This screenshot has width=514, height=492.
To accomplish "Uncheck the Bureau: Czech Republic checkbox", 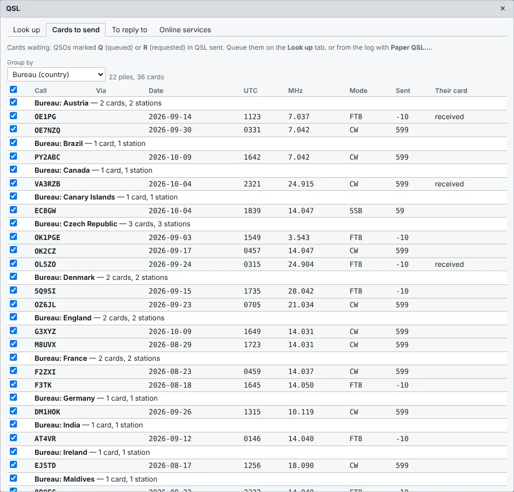I will [14, 223].
